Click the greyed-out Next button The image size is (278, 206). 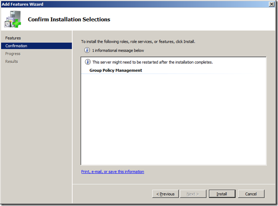point(192,194)
